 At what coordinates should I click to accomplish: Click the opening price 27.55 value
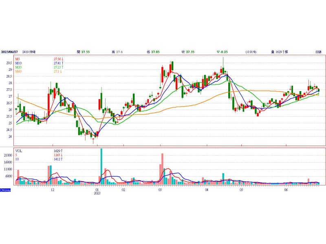click(x=85, y=52)
